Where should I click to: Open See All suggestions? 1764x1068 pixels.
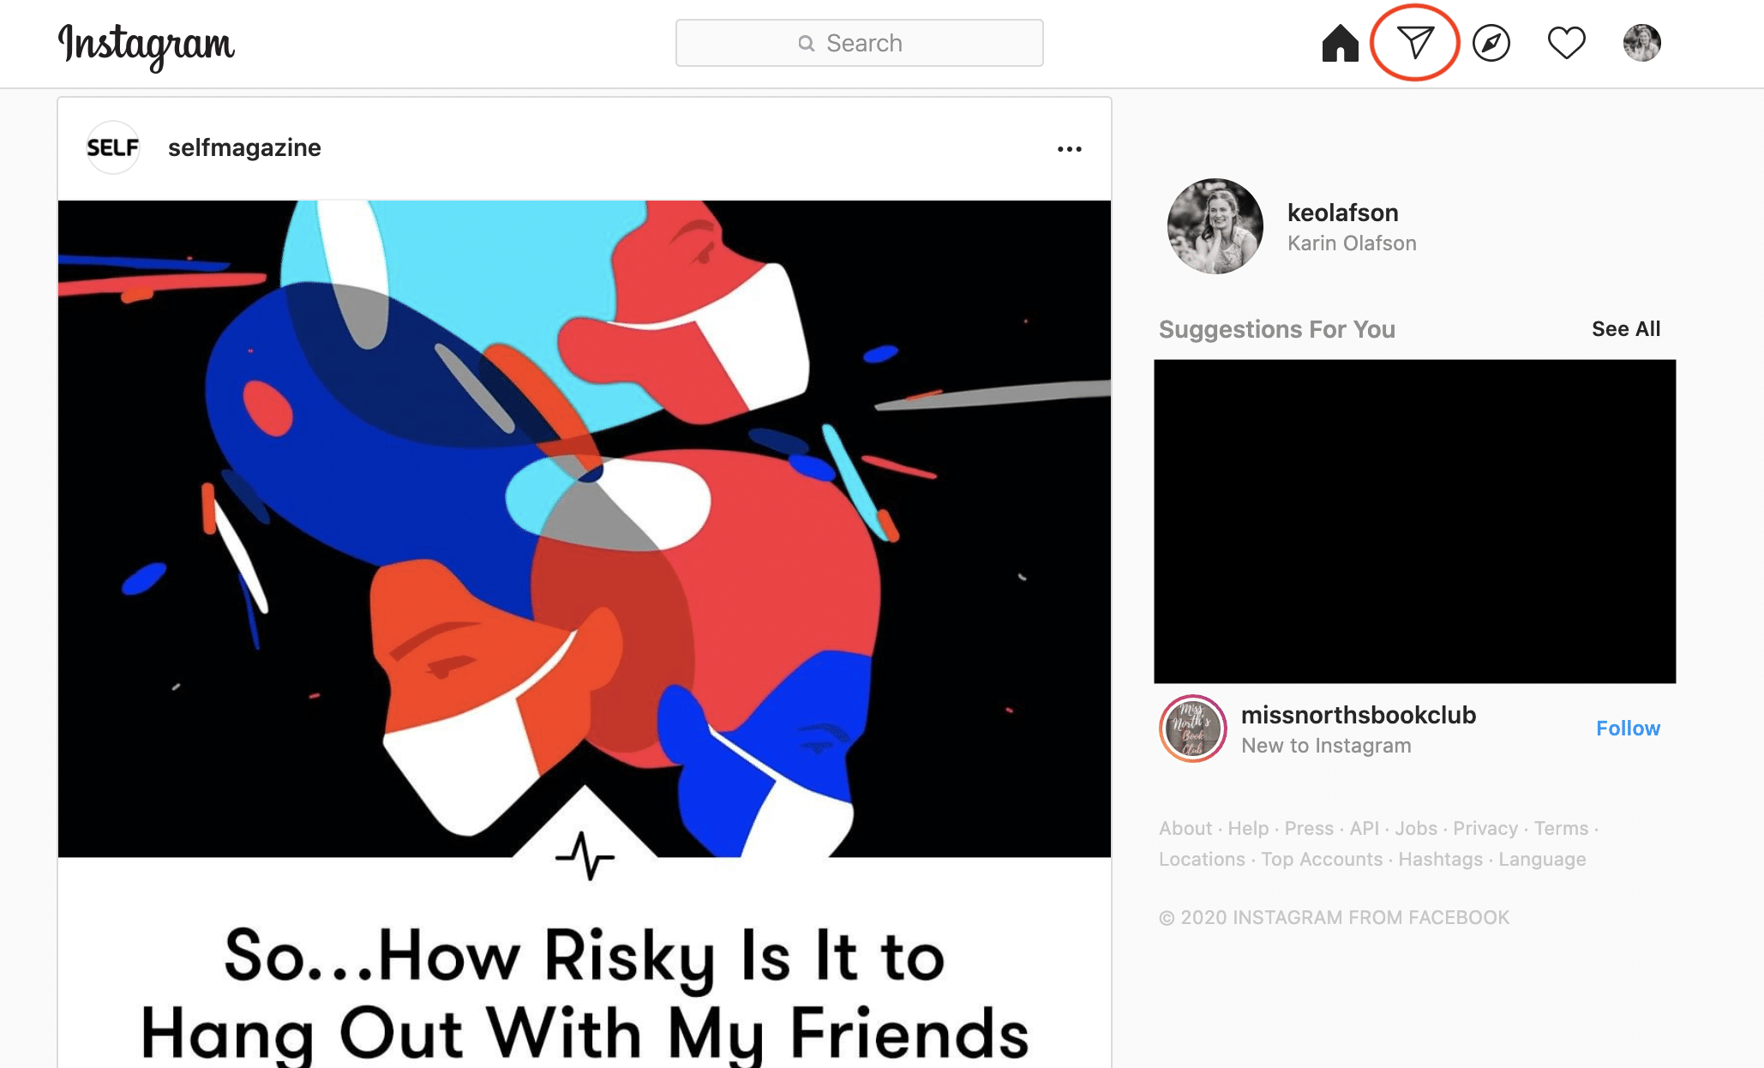(1626, 329)
